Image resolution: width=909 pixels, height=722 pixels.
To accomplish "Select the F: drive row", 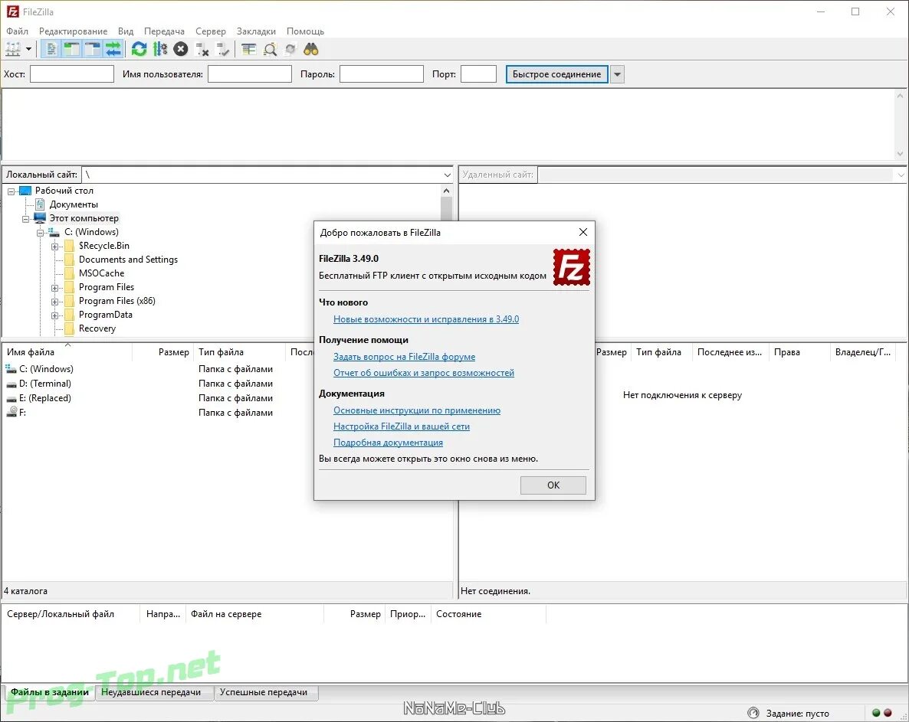I will click(156, 412).
